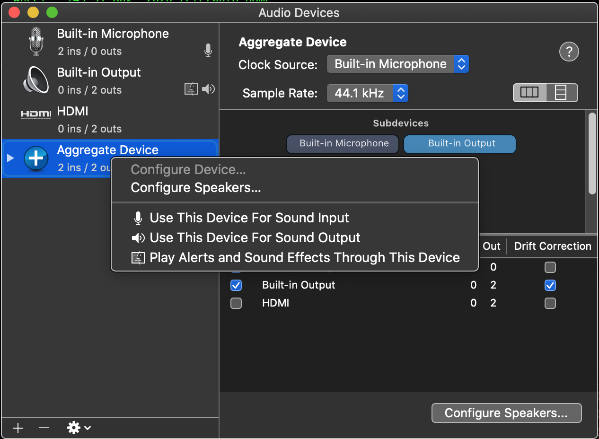Enable the HDMI subdevice checkbox
599x439 pixels.
[x=236, y=303]
